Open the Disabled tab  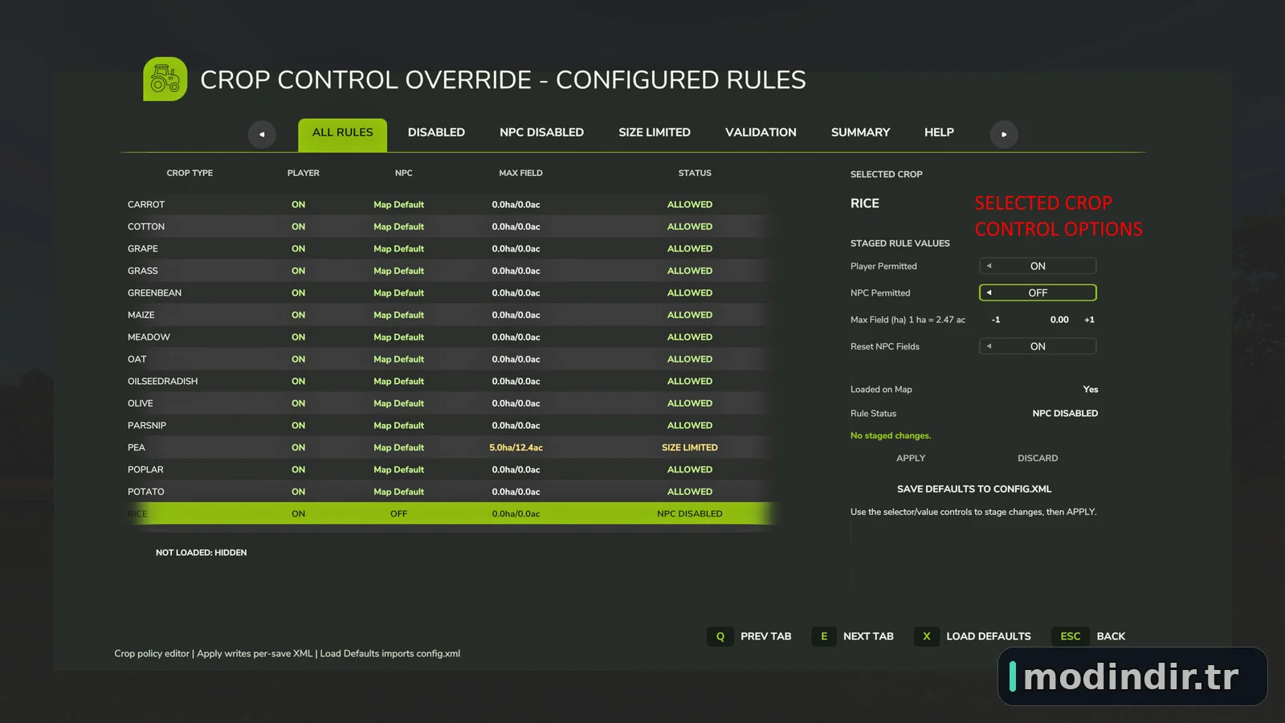(x=436, y=133)
